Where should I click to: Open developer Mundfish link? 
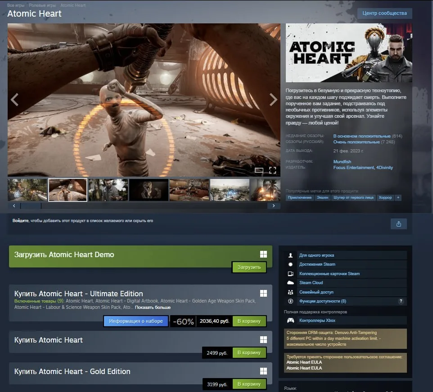[342, 162]
